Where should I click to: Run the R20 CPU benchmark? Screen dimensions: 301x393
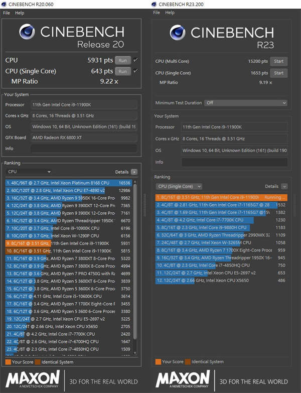123,60
